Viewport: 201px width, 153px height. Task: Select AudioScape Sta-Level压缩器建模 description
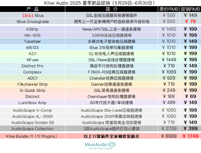pos(112,110)
